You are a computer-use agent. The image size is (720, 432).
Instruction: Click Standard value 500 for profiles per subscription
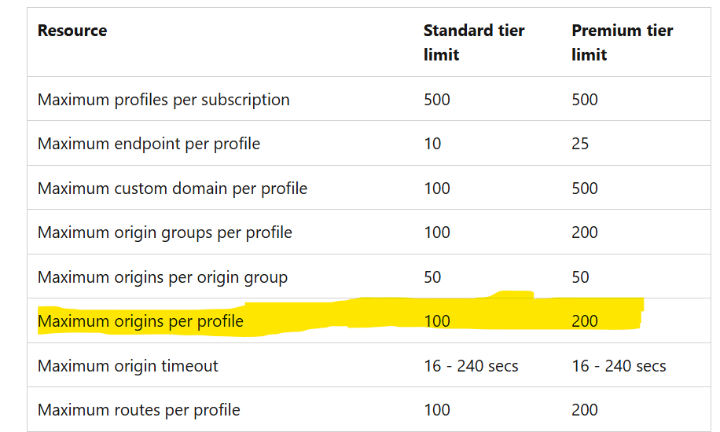pyautogui.click(x=437, y=100)
